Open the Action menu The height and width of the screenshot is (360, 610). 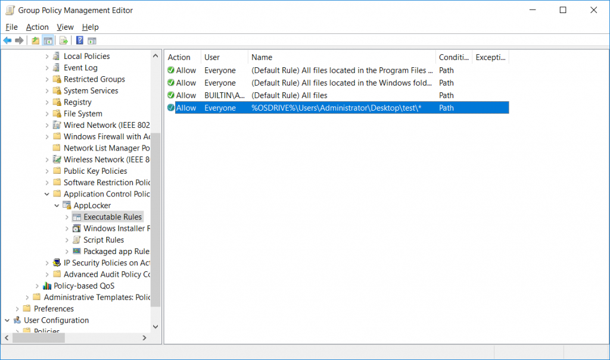point(37,27)
